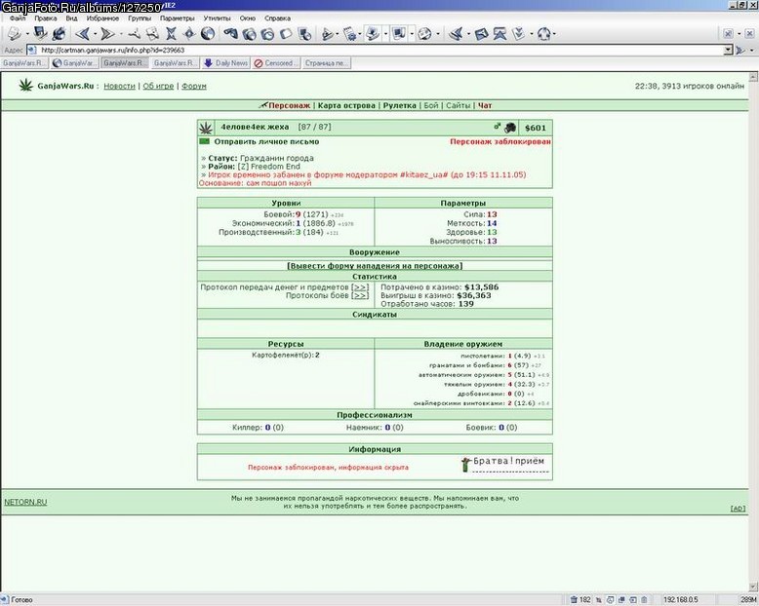Click the blank tilted page toolbar icon
This screenshot has height=606, width=759.
tap(286, 34)
